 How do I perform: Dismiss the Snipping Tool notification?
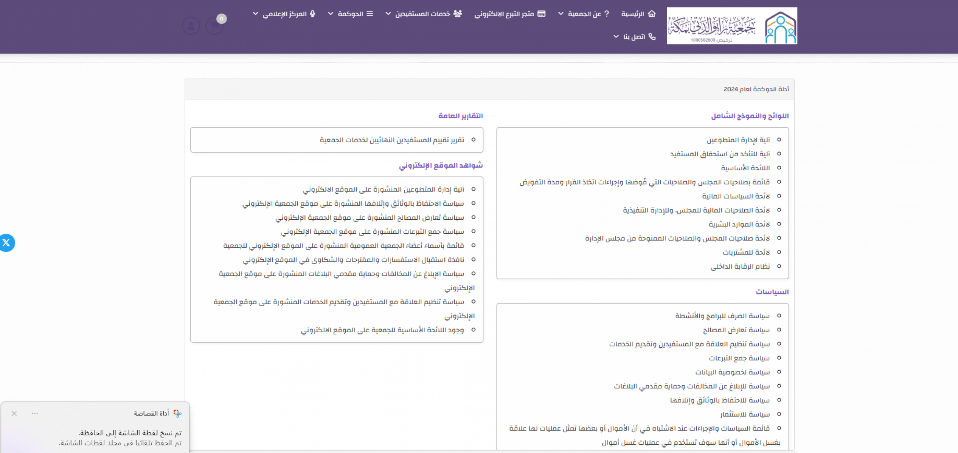pos(14,413)
